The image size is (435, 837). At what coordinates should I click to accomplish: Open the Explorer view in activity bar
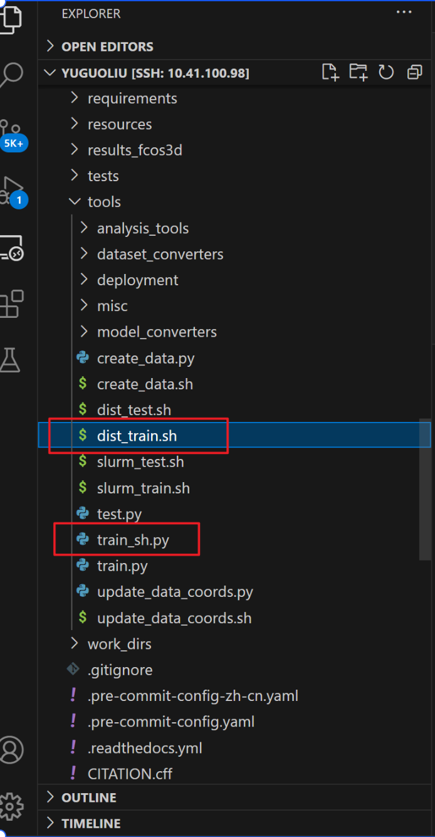coord(11,19)
